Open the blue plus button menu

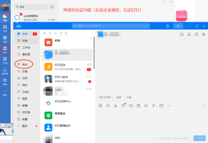178,26
